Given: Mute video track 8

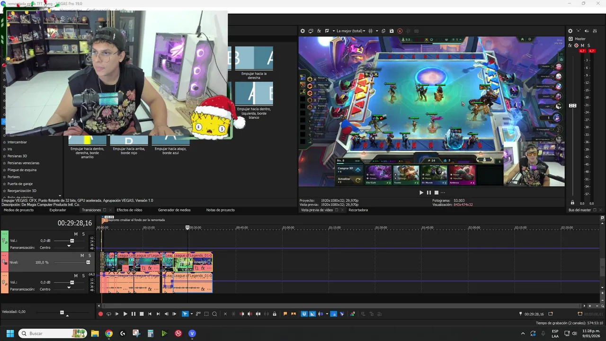Looking at the screenshot, I should (x=82, y=256).
